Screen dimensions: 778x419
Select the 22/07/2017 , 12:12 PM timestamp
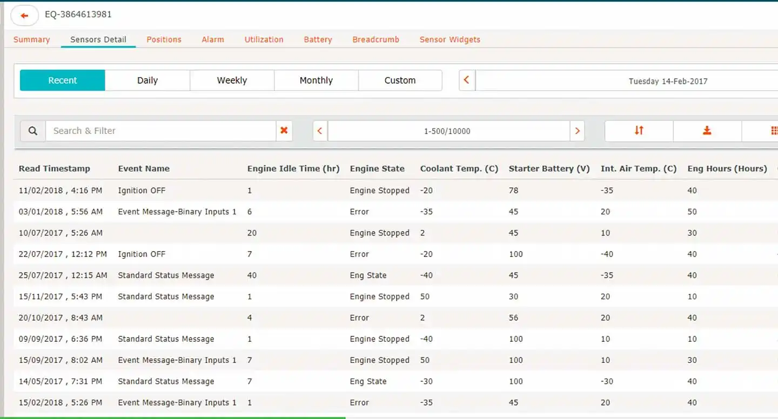pyautogui.click(x=63, y=254)
